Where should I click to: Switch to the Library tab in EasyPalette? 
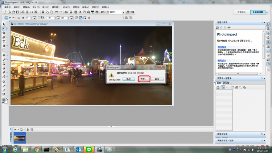[x=226, y=83]
